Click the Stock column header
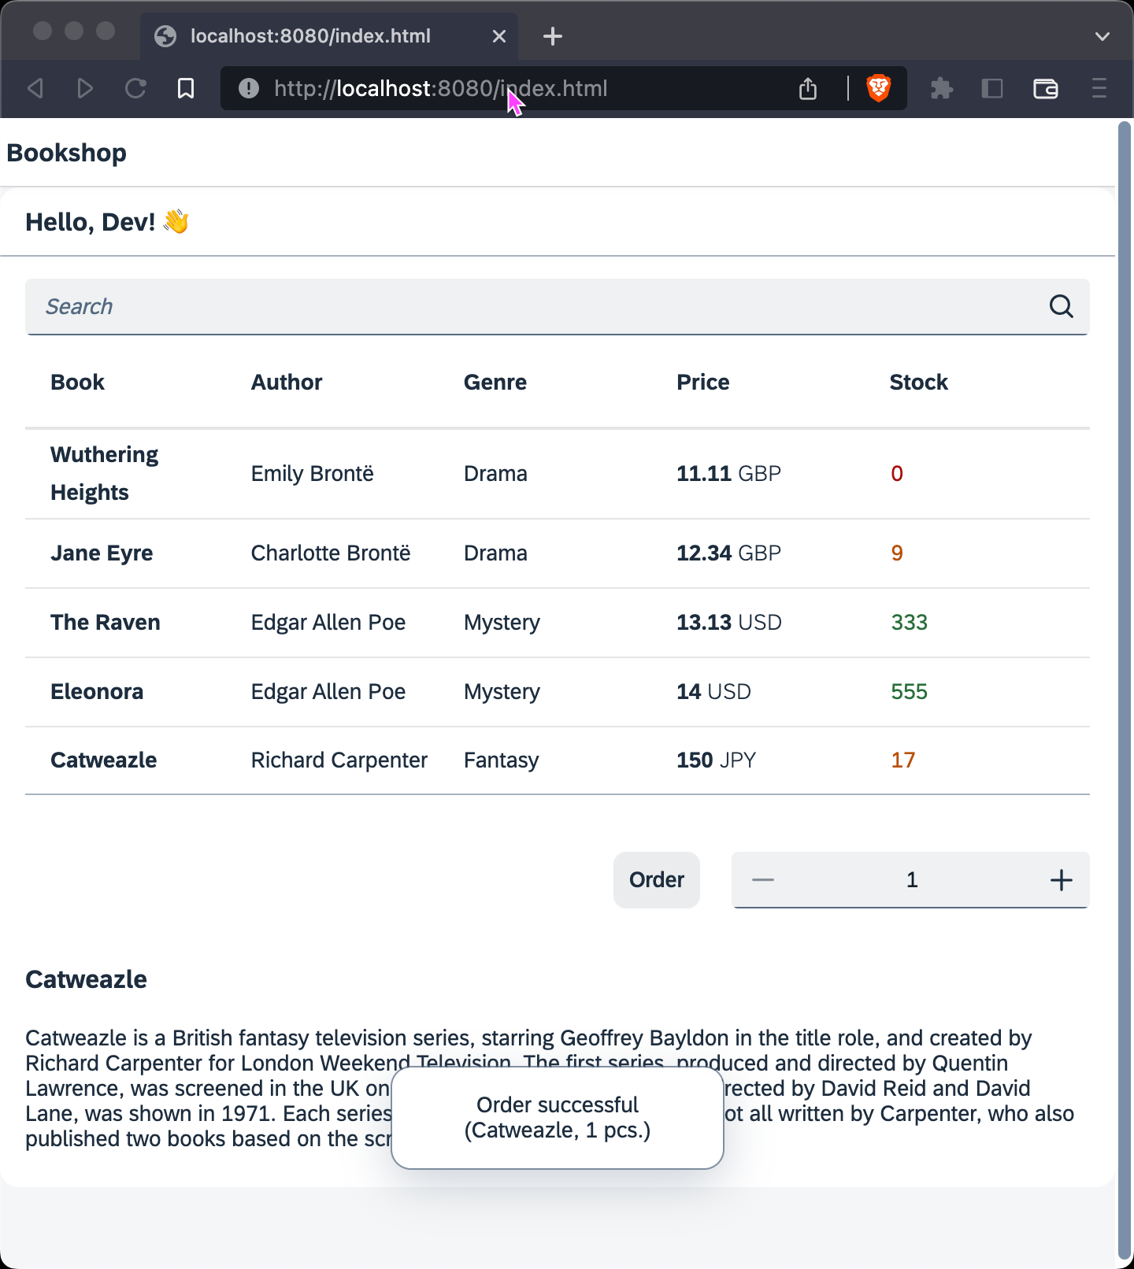The height and width of the screenshot is (1269, 1134). tap(919, 382)
